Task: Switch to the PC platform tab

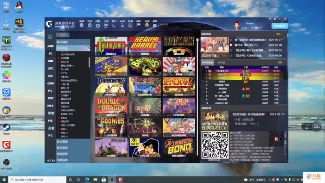Action: [x=50, y=135]
